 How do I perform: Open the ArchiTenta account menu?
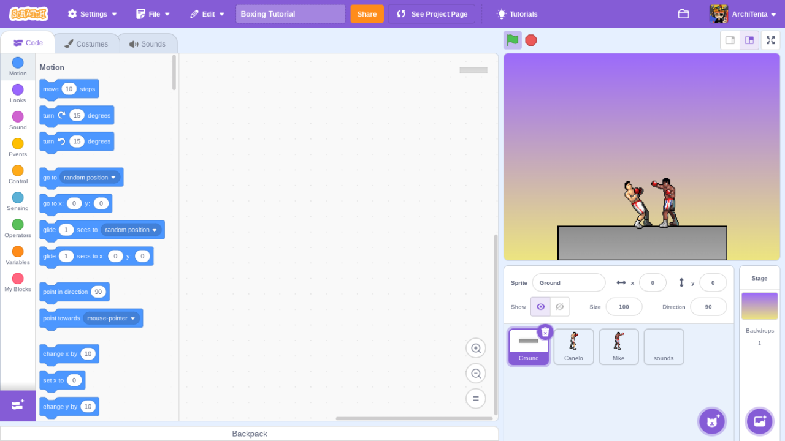(x=743, y=13)
